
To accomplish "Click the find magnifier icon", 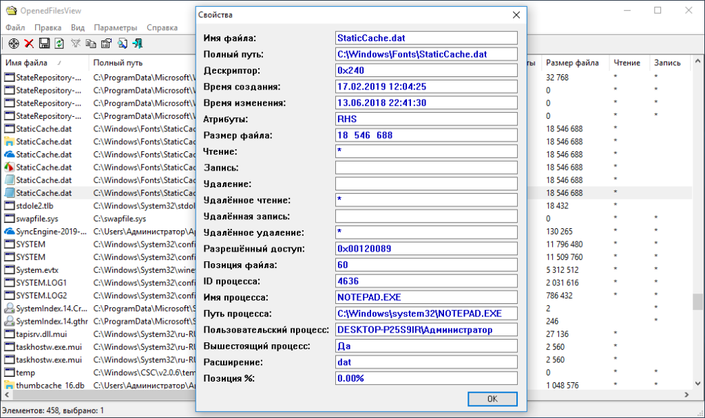I will coord(123,43).
